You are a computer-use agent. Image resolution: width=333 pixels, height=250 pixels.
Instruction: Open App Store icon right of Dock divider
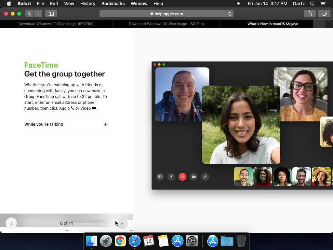(213, 241)
